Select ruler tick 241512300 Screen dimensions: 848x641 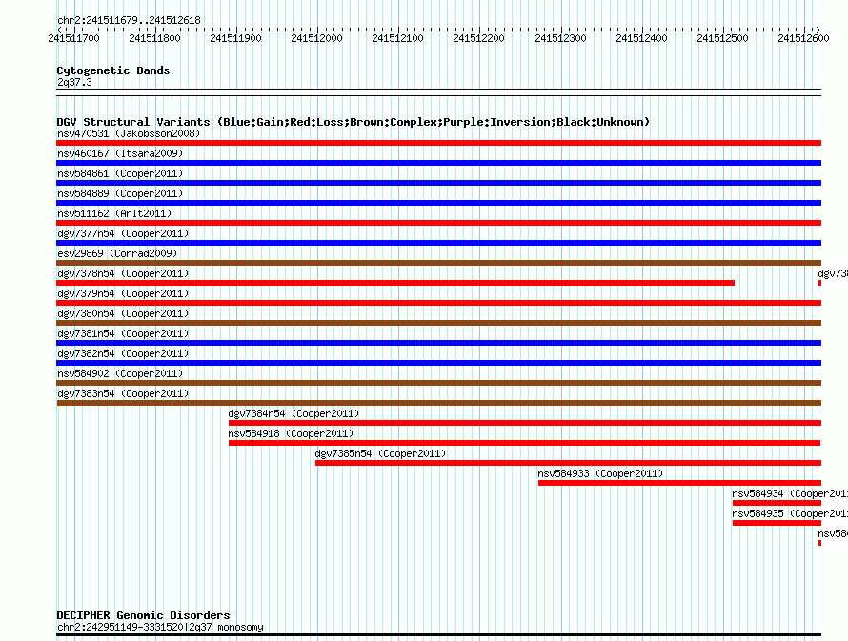pyautogui.click(x=560, y=38)
